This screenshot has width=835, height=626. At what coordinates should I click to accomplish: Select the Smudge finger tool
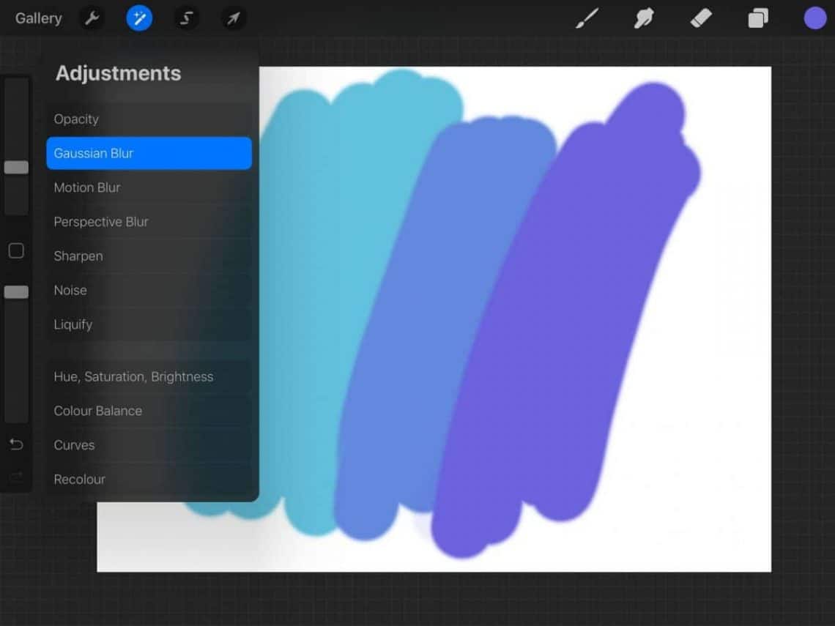(x=644, y=18)
